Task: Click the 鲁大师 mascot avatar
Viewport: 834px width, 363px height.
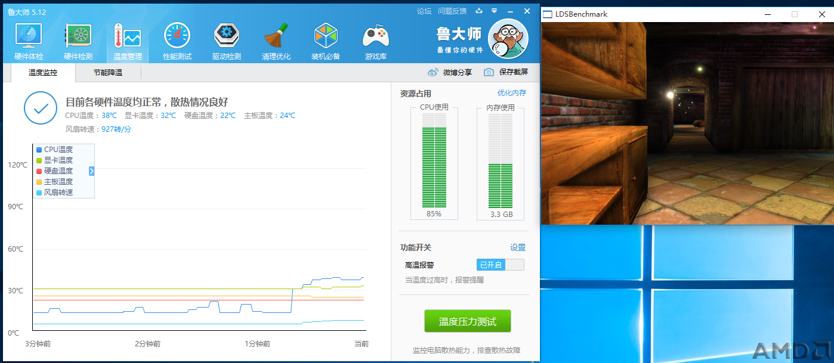Action: click(508, 39)
